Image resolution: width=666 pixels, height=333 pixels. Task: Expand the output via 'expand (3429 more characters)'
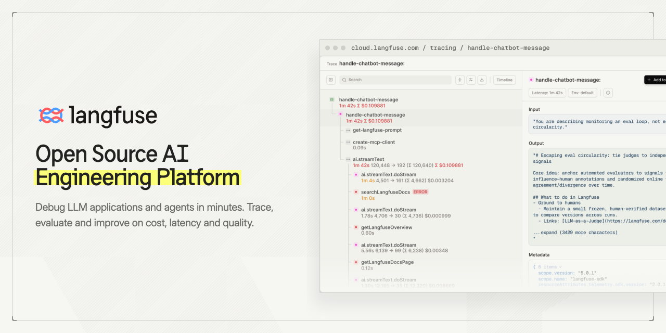coord(575,232)
